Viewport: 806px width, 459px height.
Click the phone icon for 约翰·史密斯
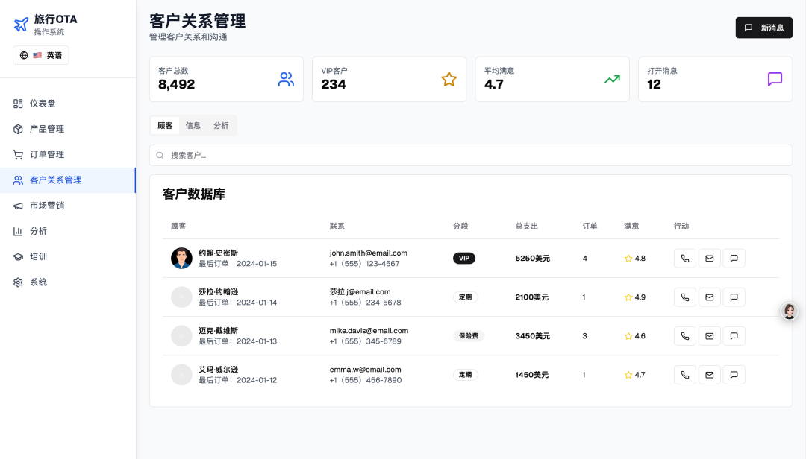coord(685,259)
